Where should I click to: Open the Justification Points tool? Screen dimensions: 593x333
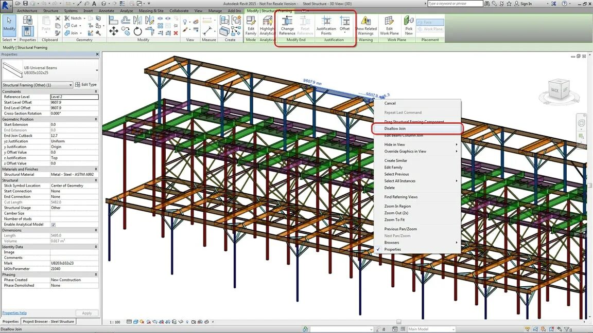click(326, 26)
